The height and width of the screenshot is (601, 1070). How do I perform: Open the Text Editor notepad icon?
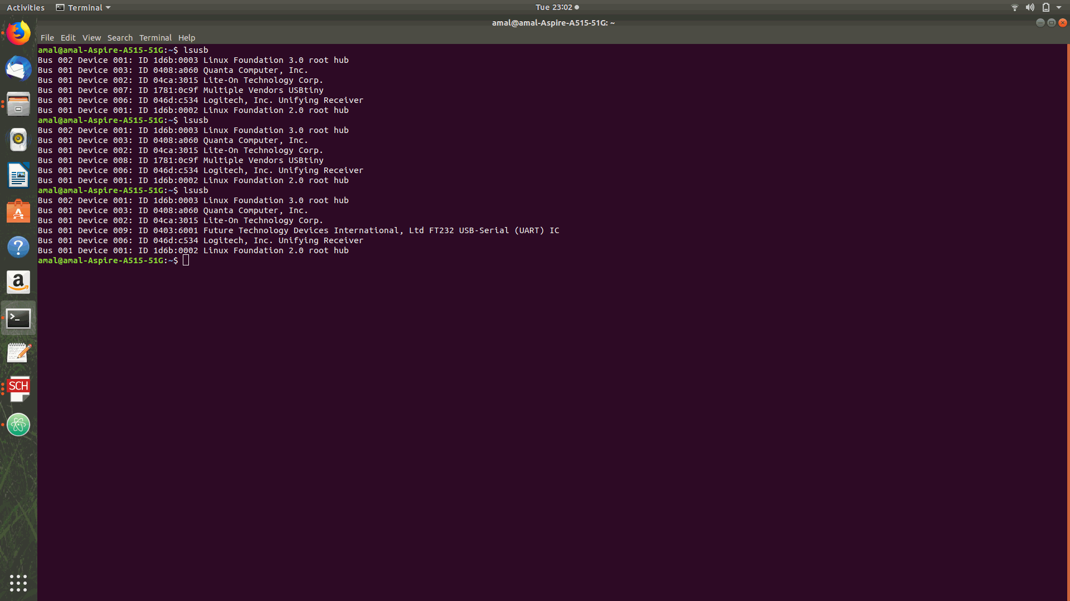[18, 353]
